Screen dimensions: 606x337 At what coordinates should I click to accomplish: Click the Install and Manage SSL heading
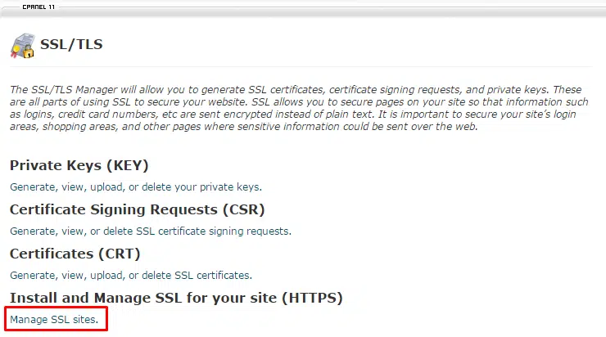click(x=175, y=298)
